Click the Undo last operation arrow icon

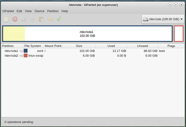(x=50, y=19)
